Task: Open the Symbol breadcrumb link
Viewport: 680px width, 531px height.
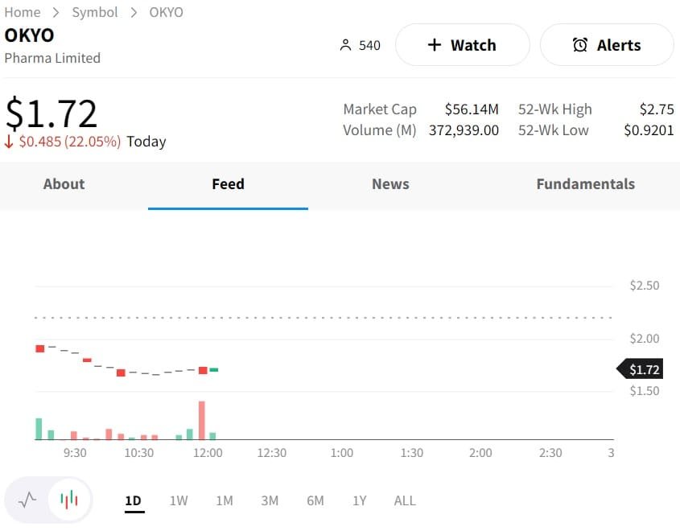Action: click(95, 12)
